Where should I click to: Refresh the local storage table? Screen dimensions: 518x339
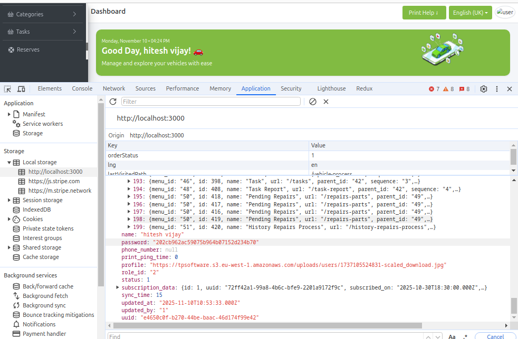(x=113, y=102)
